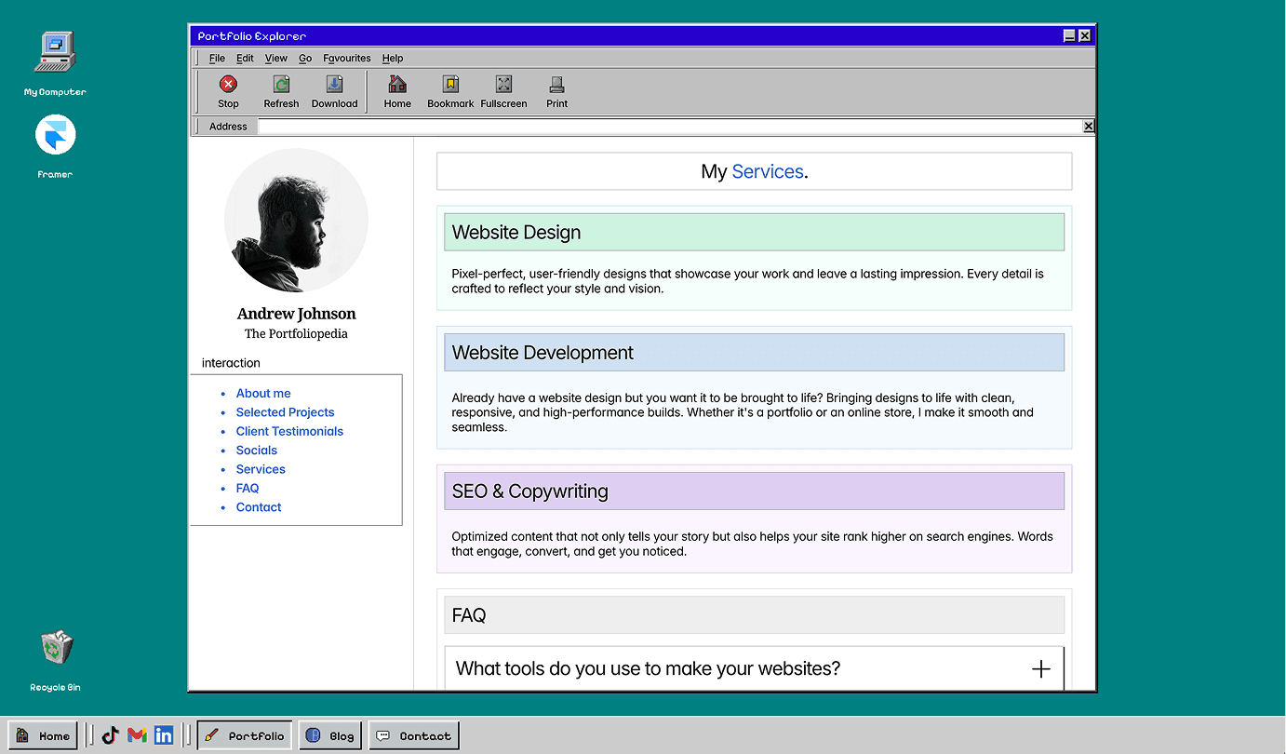Click the Website Design heading
This screenshot has width=1286, height=754.
click(x=516, y=233)
